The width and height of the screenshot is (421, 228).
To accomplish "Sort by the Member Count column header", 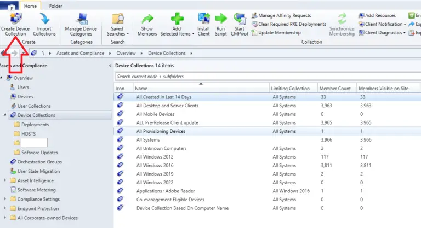I will coord(337,88).
